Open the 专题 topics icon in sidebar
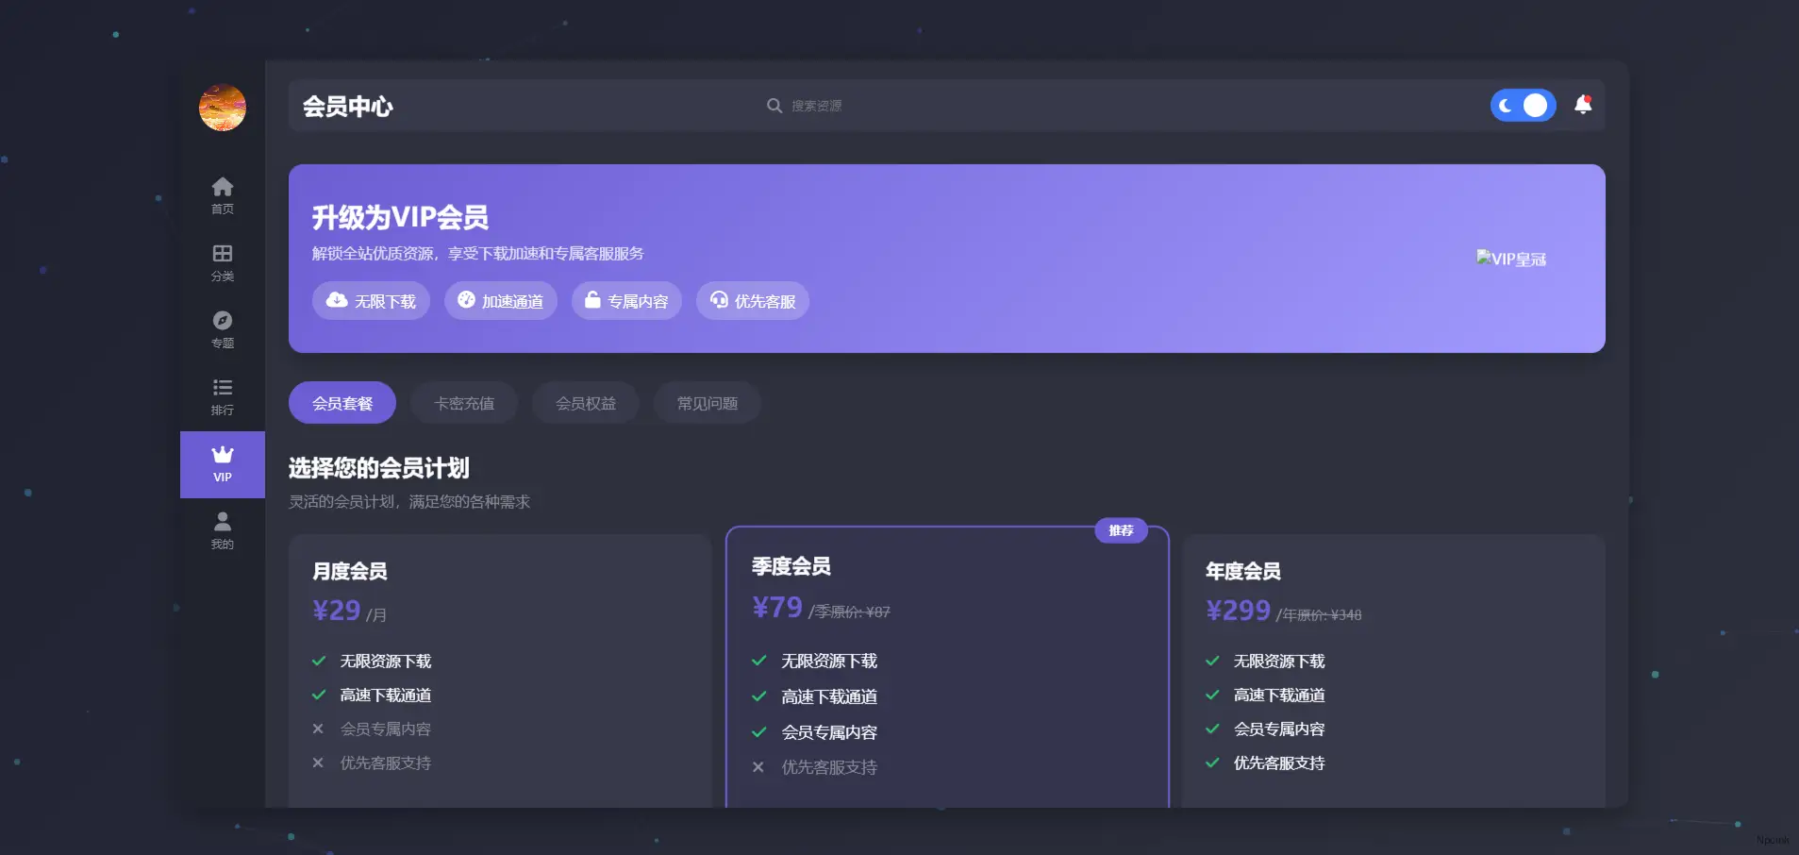 (223, 321)
